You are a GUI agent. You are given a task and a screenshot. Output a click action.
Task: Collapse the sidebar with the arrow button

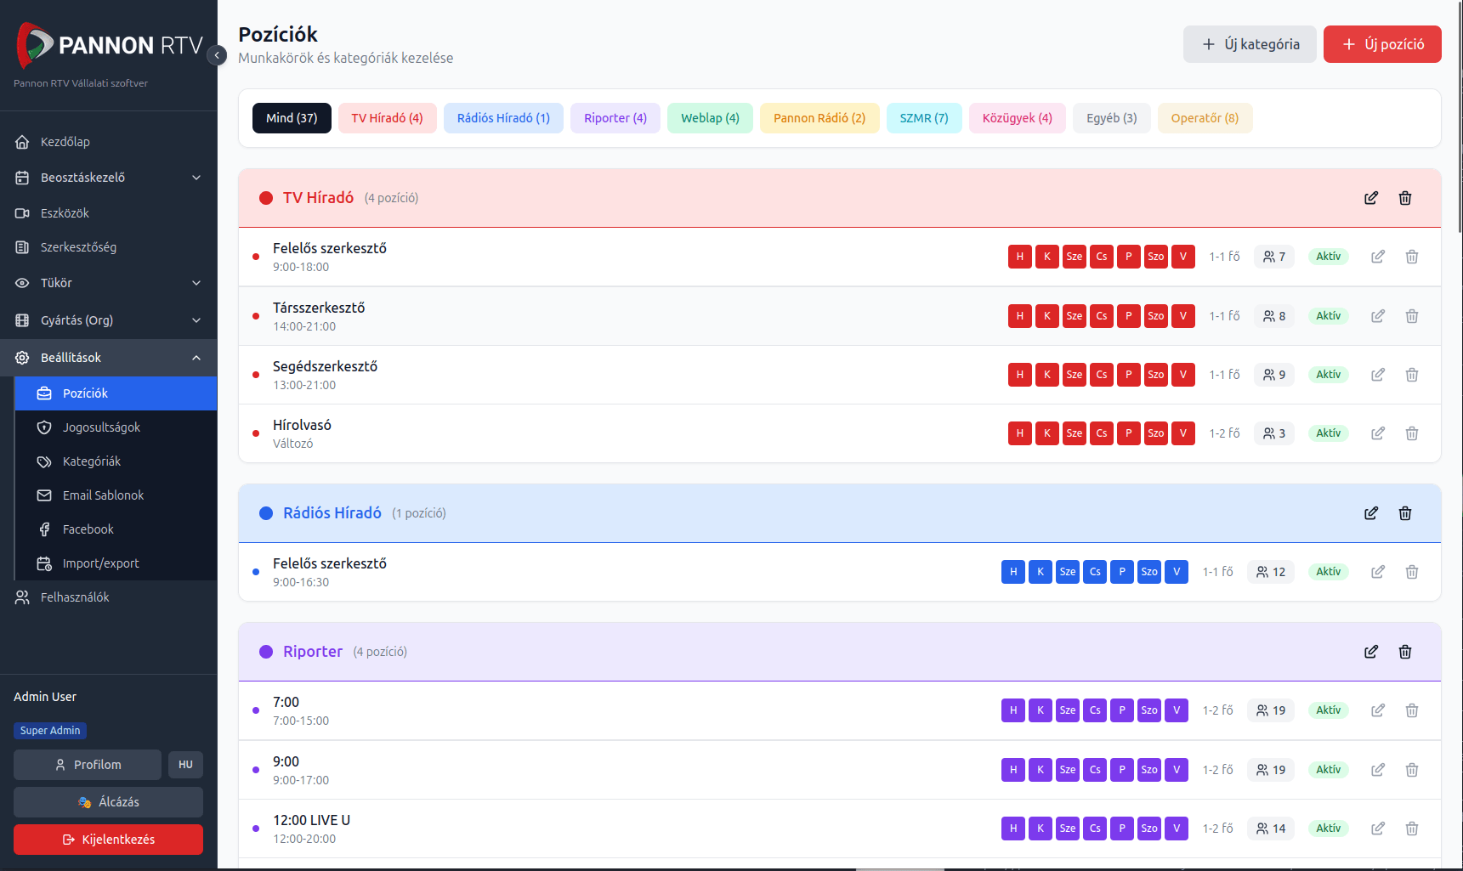pos(217,55)
